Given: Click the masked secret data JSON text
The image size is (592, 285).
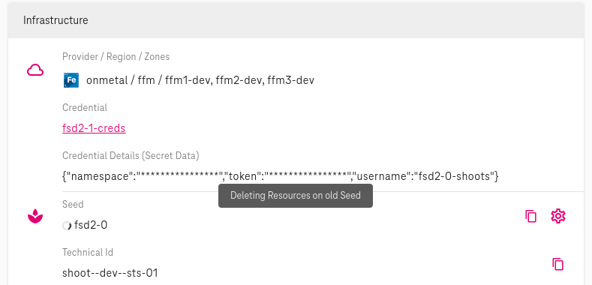Looking at the screenshot, I should pyautogui.click(x=281, y=176).
